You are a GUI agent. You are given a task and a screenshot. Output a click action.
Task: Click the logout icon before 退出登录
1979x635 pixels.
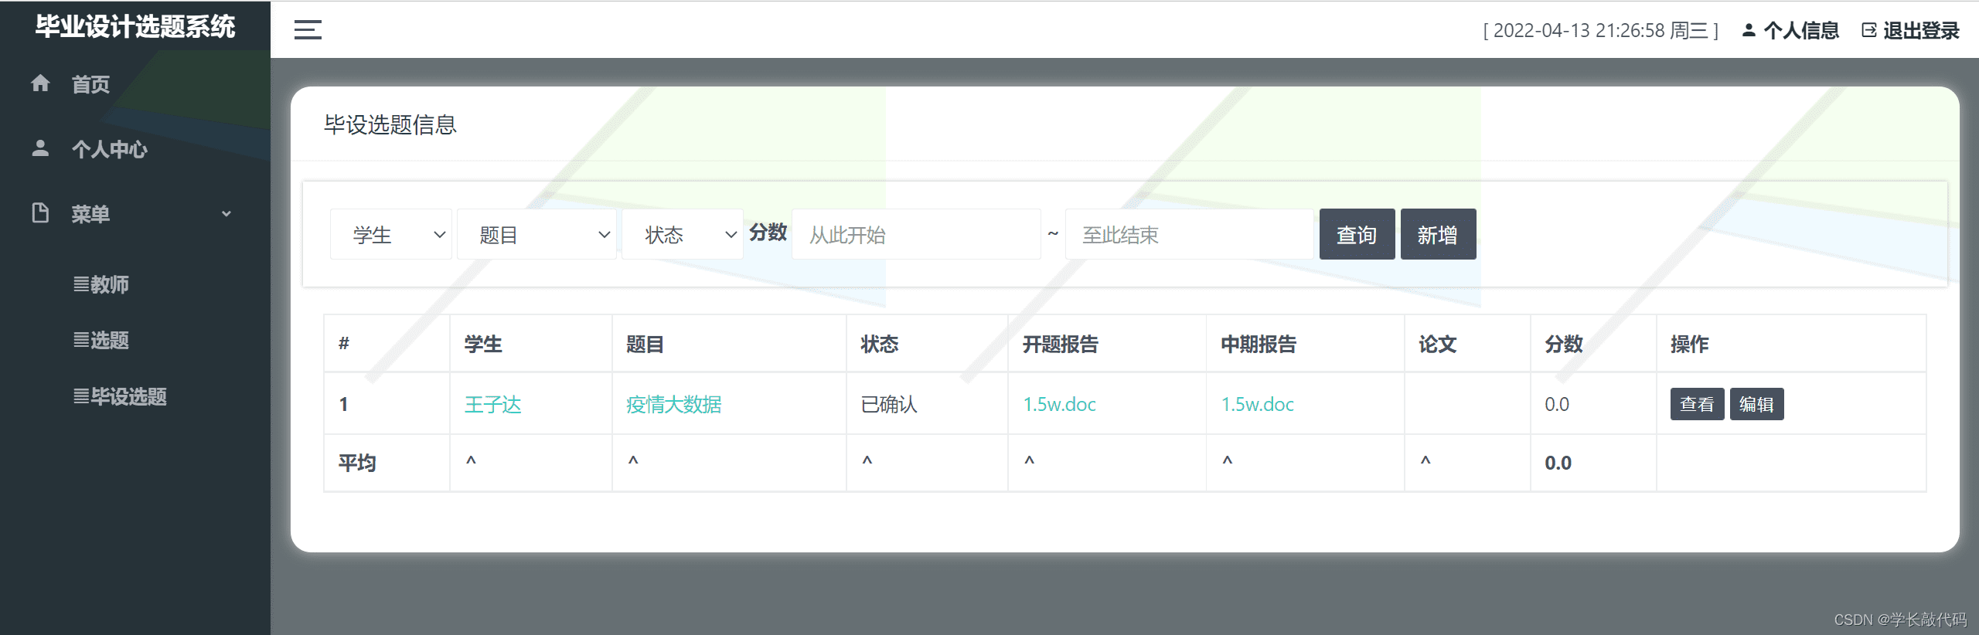(x=1868, y=30)
